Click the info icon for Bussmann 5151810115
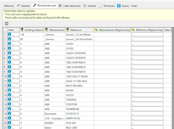This screenshot has height=129, width=174. (x=10, y=113)
